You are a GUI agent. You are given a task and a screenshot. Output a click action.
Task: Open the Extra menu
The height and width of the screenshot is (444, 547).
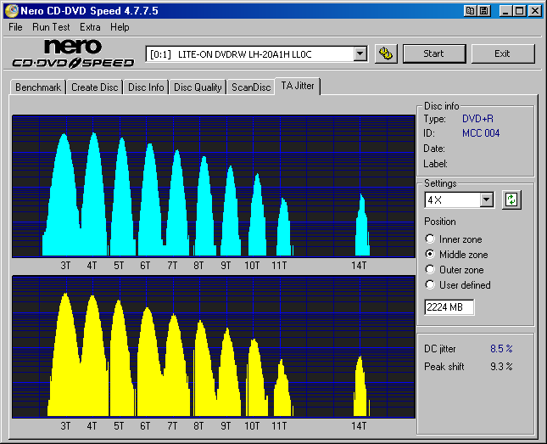point(90,27)
